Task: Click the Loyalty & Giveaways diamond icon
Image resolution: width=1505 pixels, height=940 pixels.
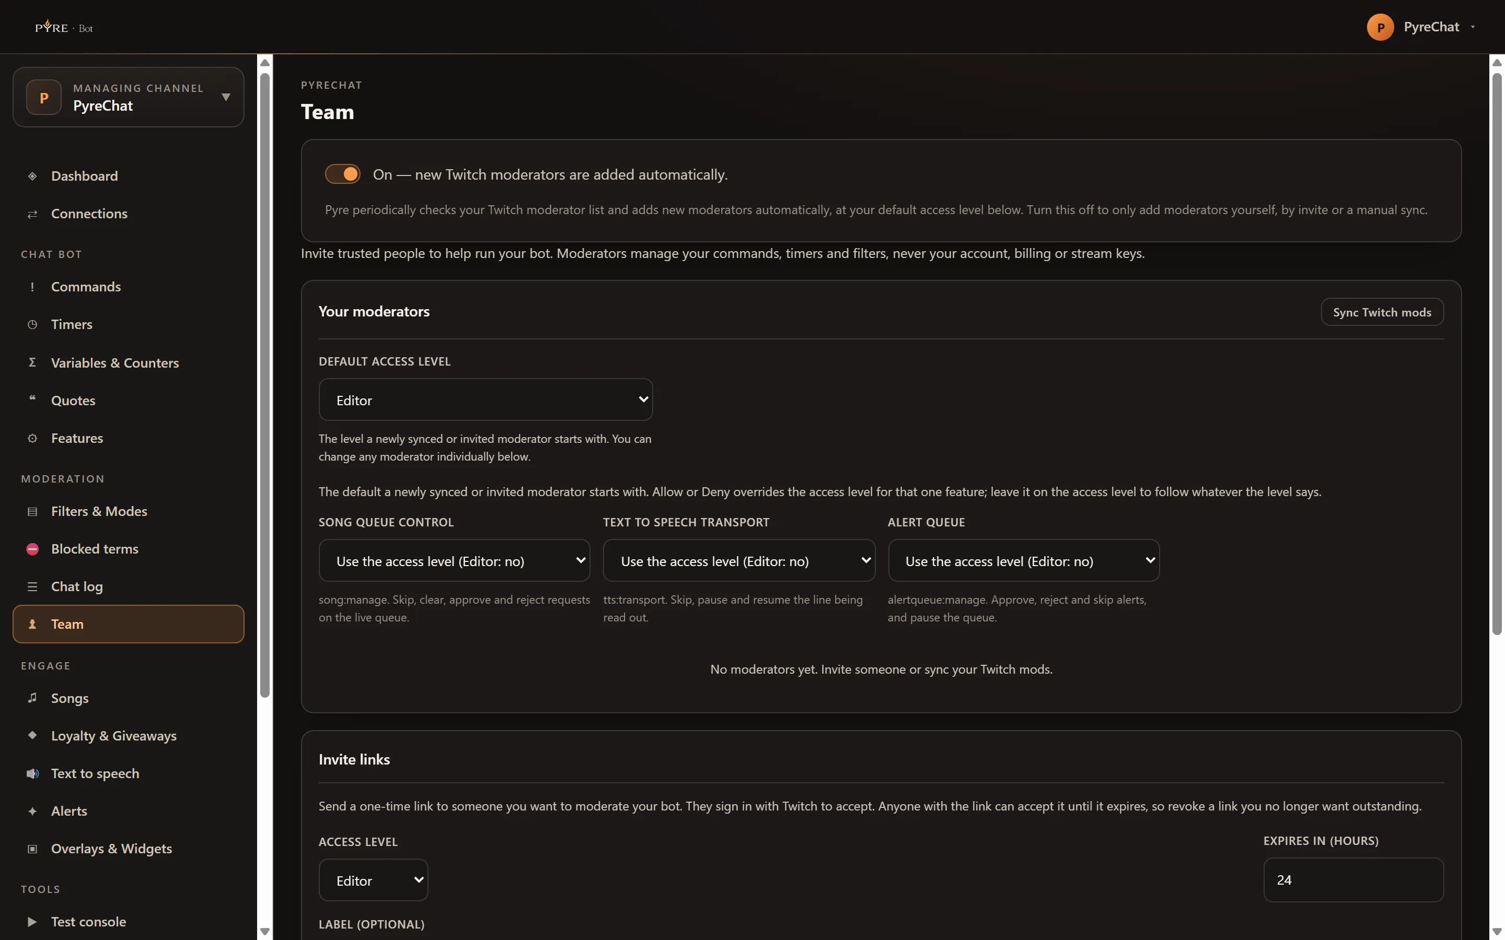Action: (32, 735)
